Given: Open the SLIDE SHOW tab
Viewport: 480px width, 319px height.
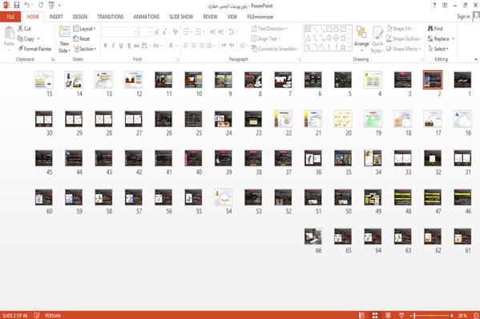Looking at the screenshot, I should click(181, 17).
